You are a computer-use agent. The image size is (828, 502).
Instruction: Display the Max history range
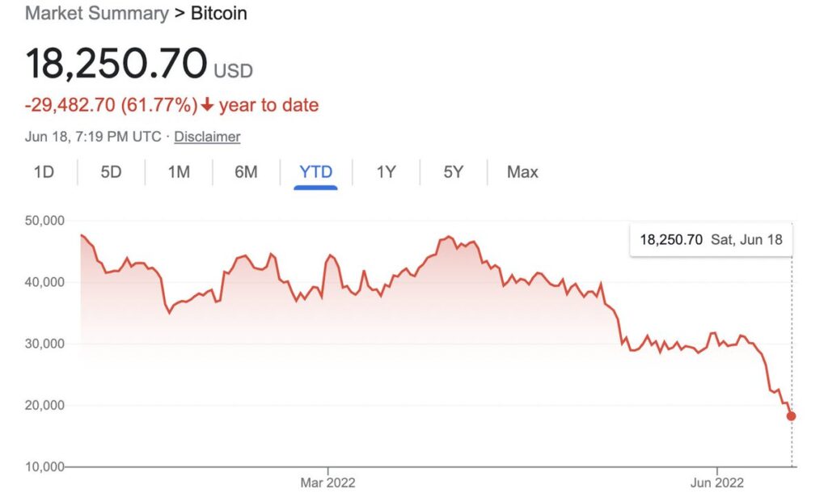click(522, 171)
